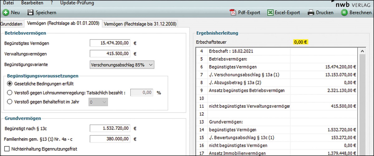374x156 pixels.
Task: Select 'Gesetzliche Bedingungen erfüllt' radio button
Action: click(x=10, y=84)
